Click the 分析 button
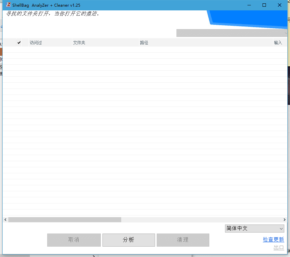The image size is (290, 257). tap(129, 240)
